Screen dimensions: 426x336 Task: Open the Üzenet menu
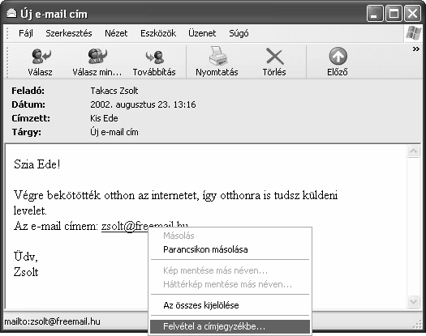[202, 33]
